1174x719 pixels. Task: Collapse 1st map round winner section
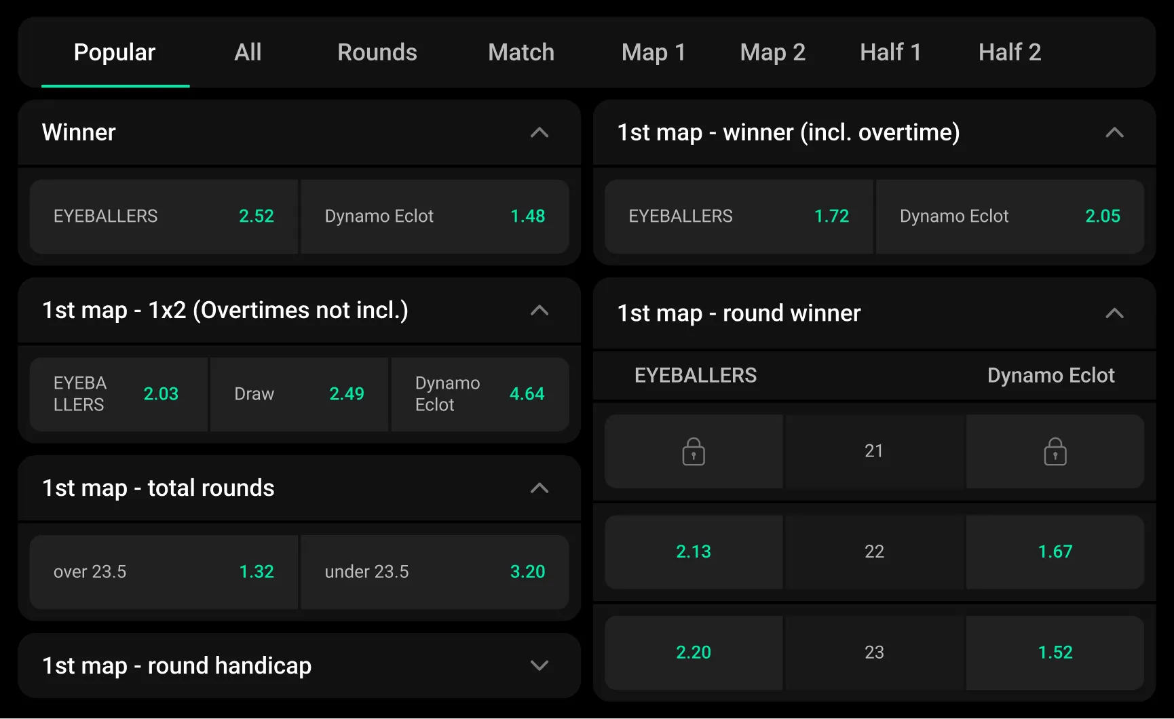(x=1114, y=313)
